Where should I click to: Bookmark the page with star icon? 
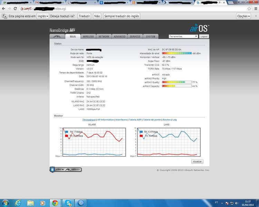coord(249,9)
